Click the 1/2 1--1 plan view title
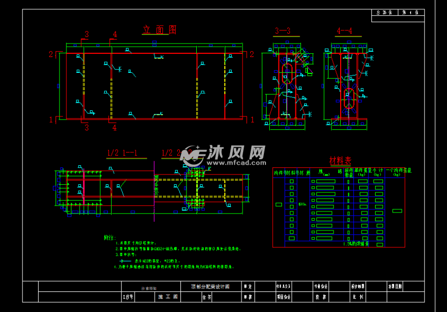447x312 pixels. [x=122, y=153]
